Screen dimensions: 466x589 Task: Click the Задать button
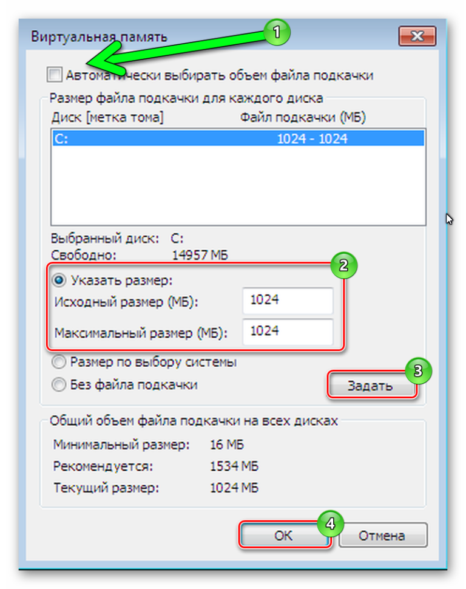click(371, 386)
